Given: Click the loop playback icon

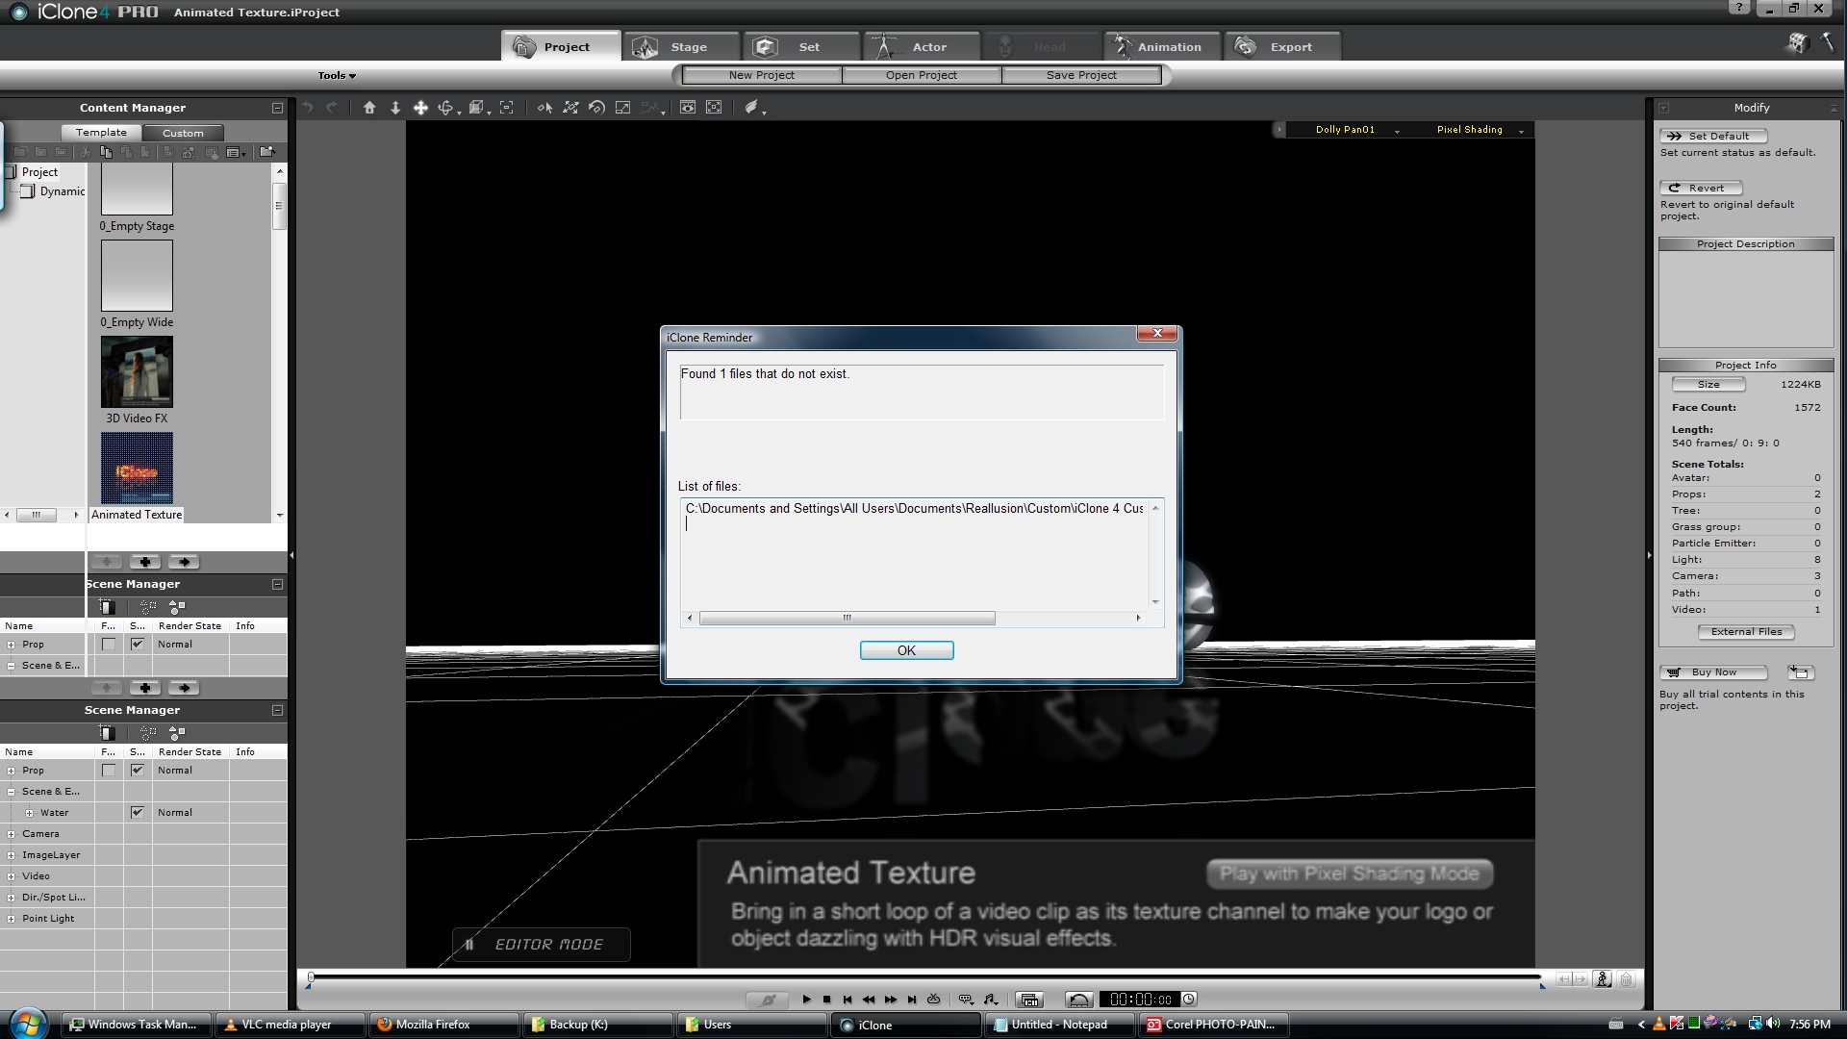Looking at the screenshot, I should click(933, 1000).
